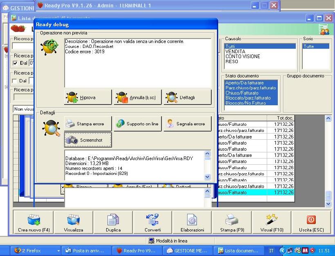The image size is (335, 256).
Task: Click document list scrollbar down arrow
Action: coord(328,204)
